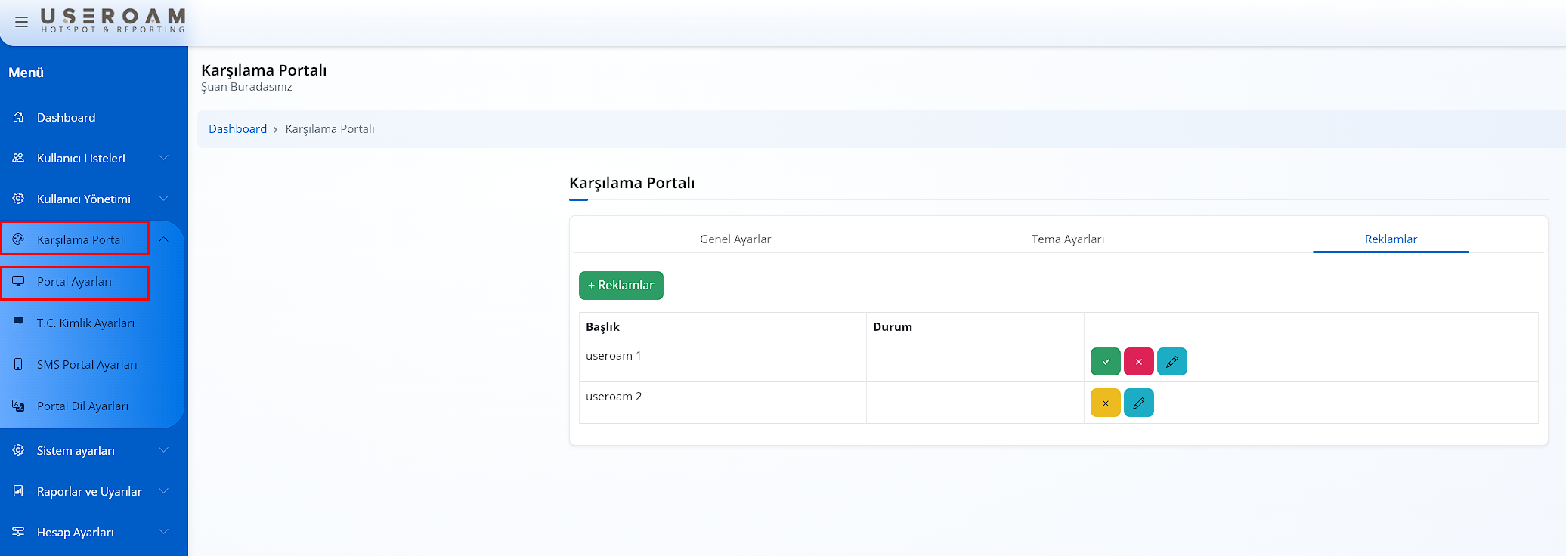Click edit pencil button for useroam 2
Screen dimensions: 1566x556
click(x=1138, y=403)
